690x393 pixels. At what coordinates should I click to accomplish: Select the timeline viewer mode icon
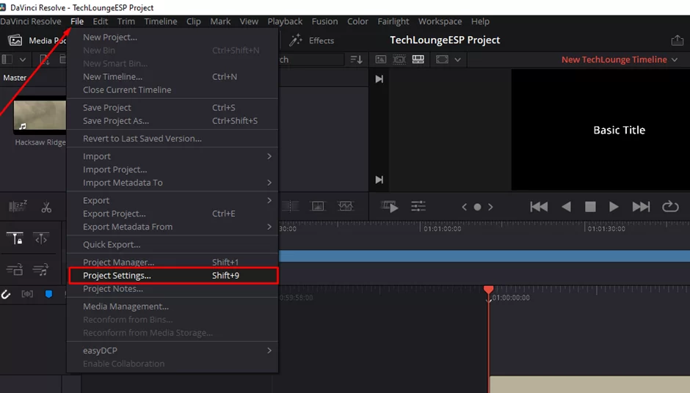[x=418, y=59]
